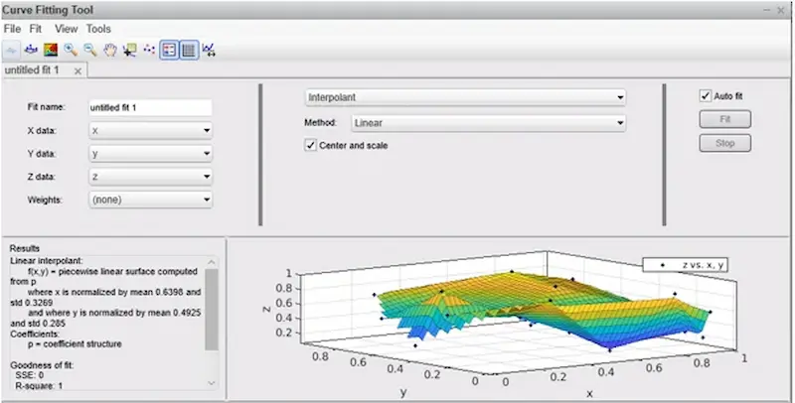This screenshot has height=403, width=795.
Task: Click the x axis label on plot
Action: tap(589, 393)
